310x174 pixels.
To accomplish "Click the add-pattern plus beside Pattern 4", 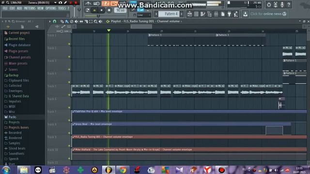I will (x=182, y=14).
